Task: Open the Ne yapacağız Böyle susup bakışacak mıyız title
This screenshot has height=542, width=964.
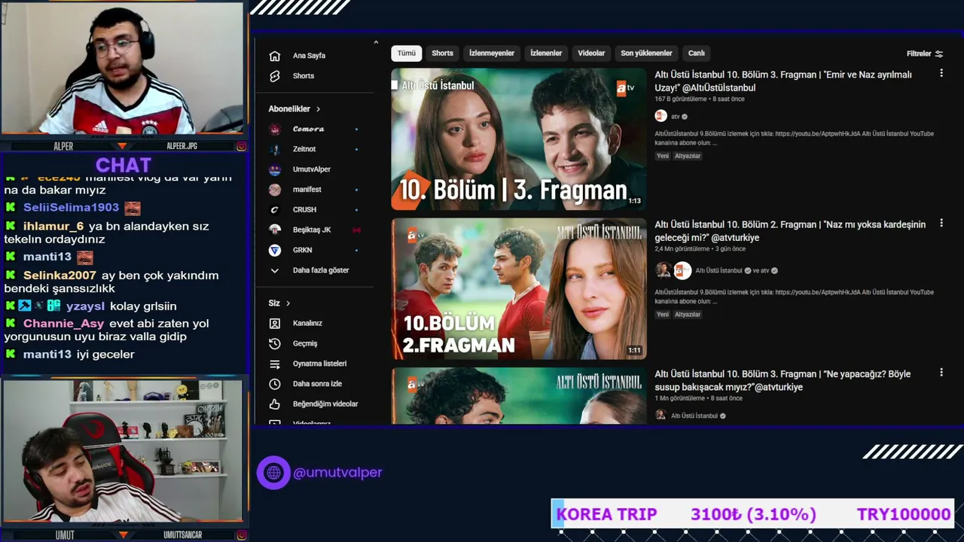Action: click(x=782, y=380)
